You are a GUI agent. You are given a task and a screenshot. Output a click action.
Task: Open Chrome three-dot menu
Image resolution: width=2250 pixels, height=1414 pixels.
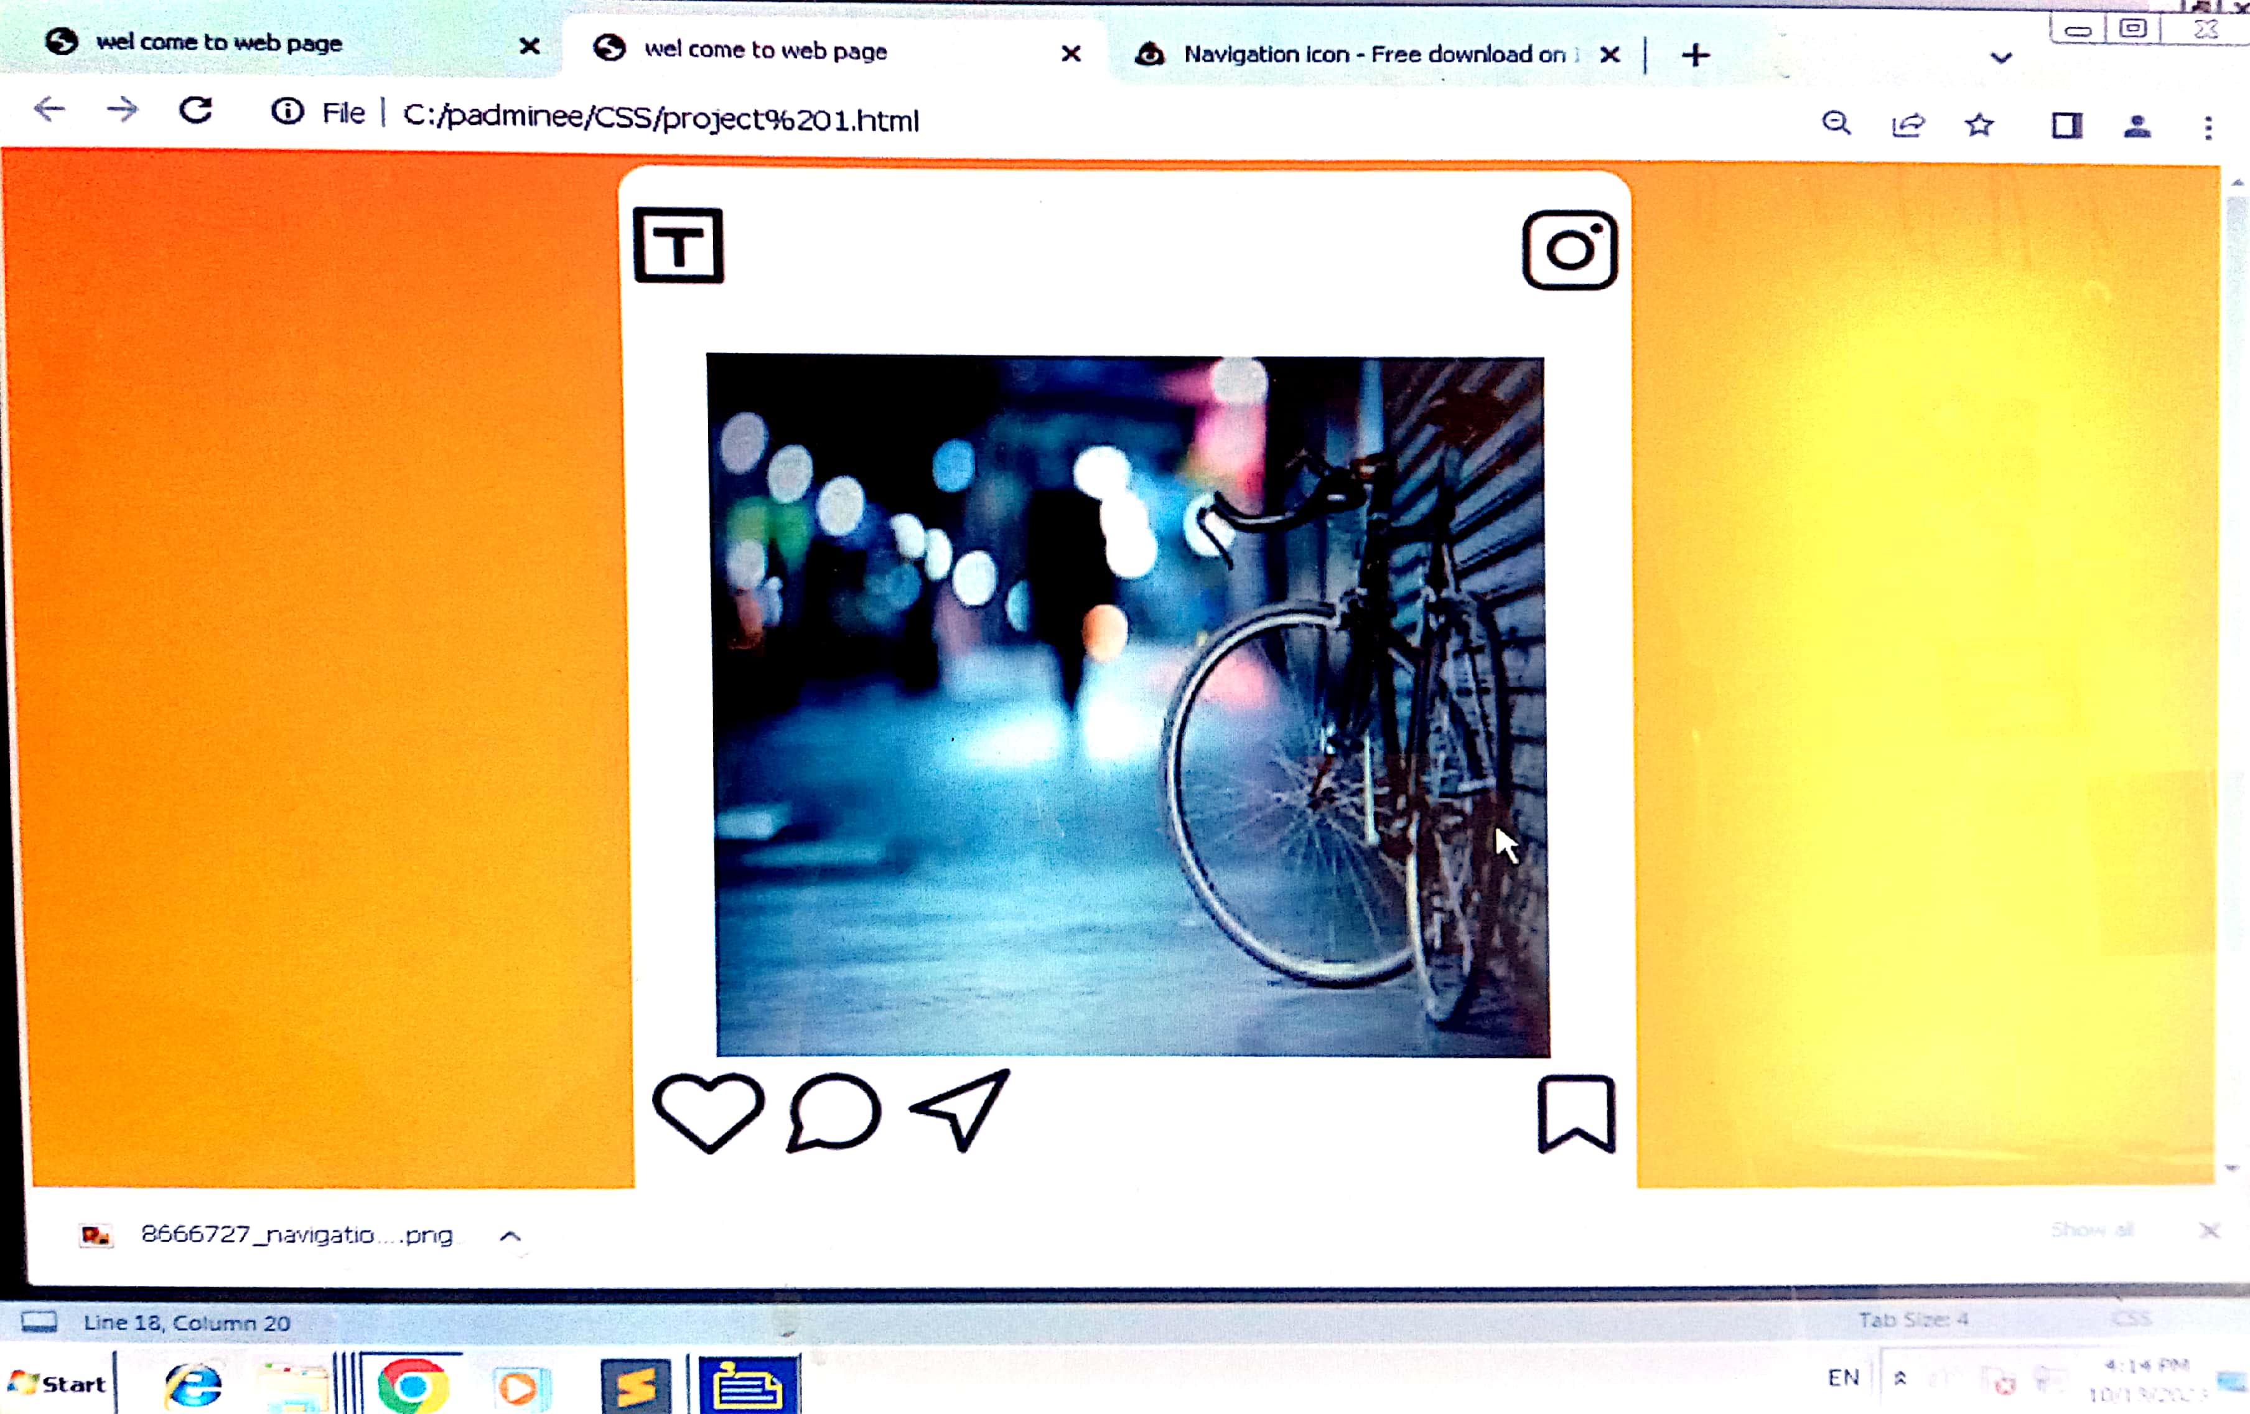coord(2208,127)
